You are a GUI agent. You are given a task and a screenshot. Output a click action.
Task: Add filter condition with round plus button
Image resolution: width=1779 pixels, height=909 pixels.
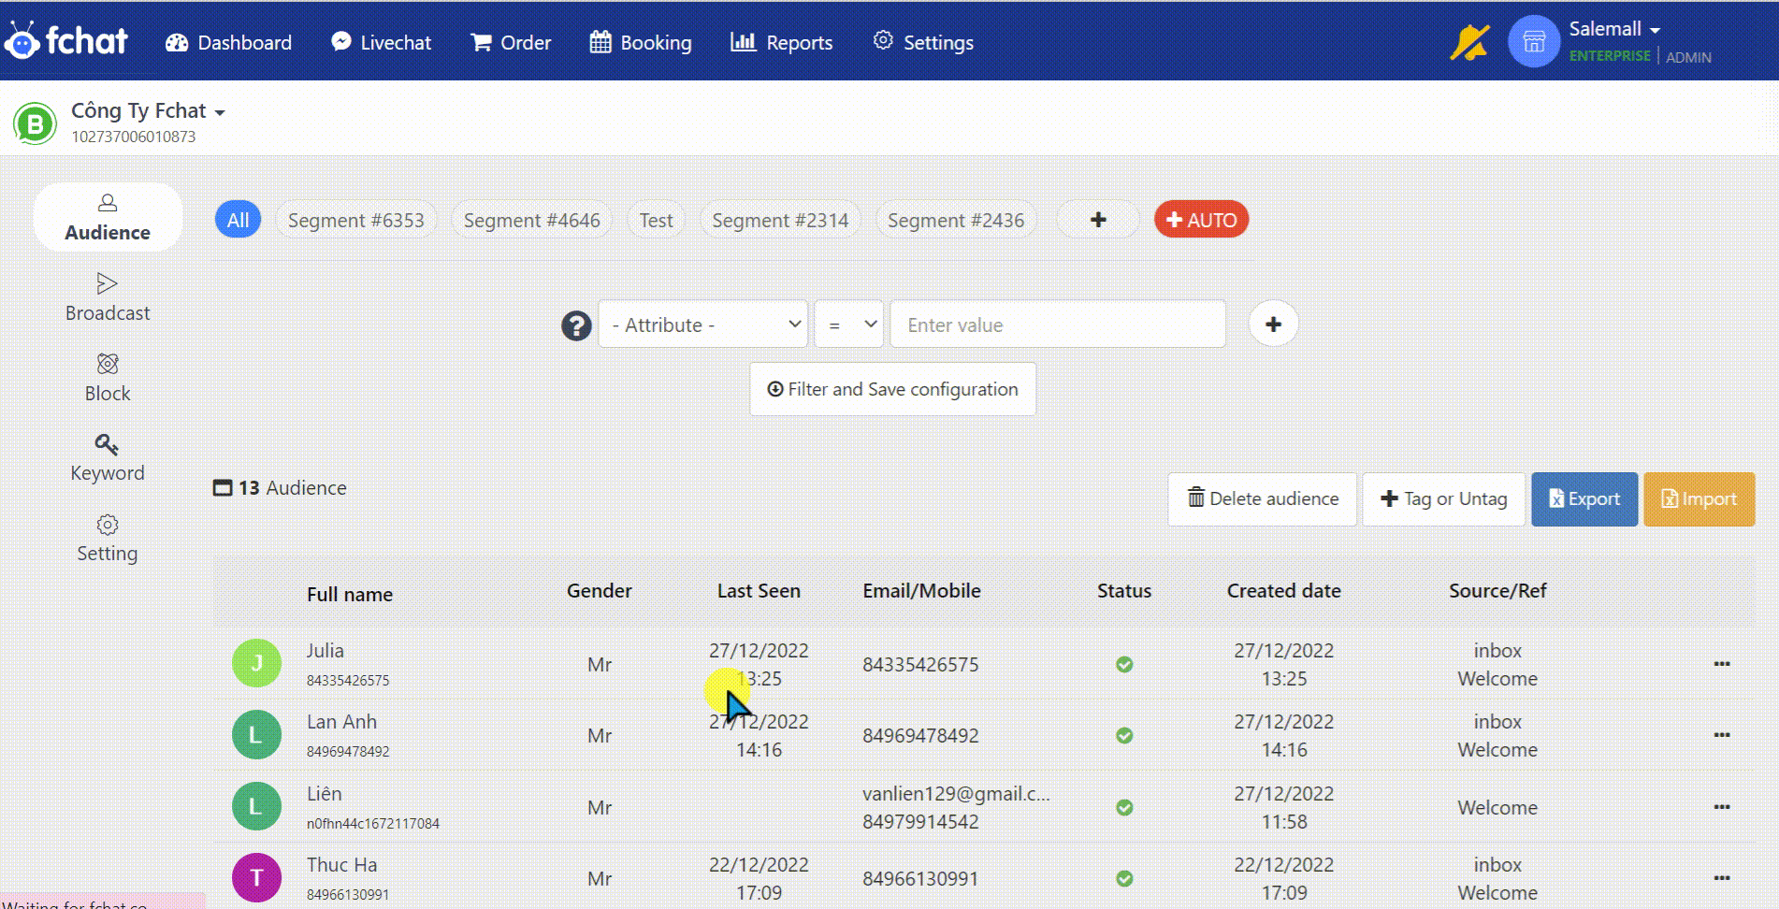(1273, 324)
